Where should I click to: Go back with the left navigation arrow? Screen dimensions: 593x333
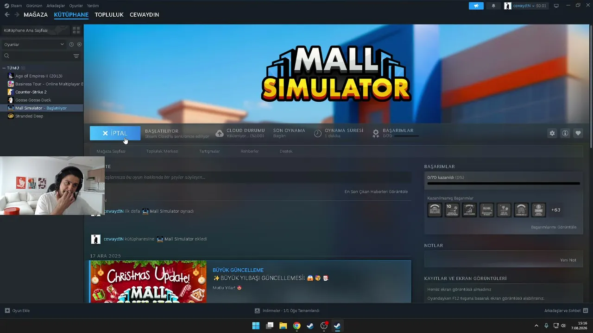(7, 15)
